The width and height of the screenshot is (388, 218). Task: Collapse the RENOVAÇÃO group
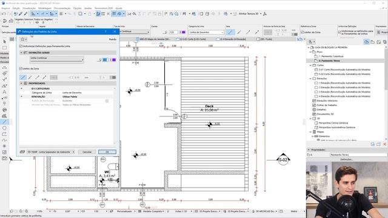(22, 97)
